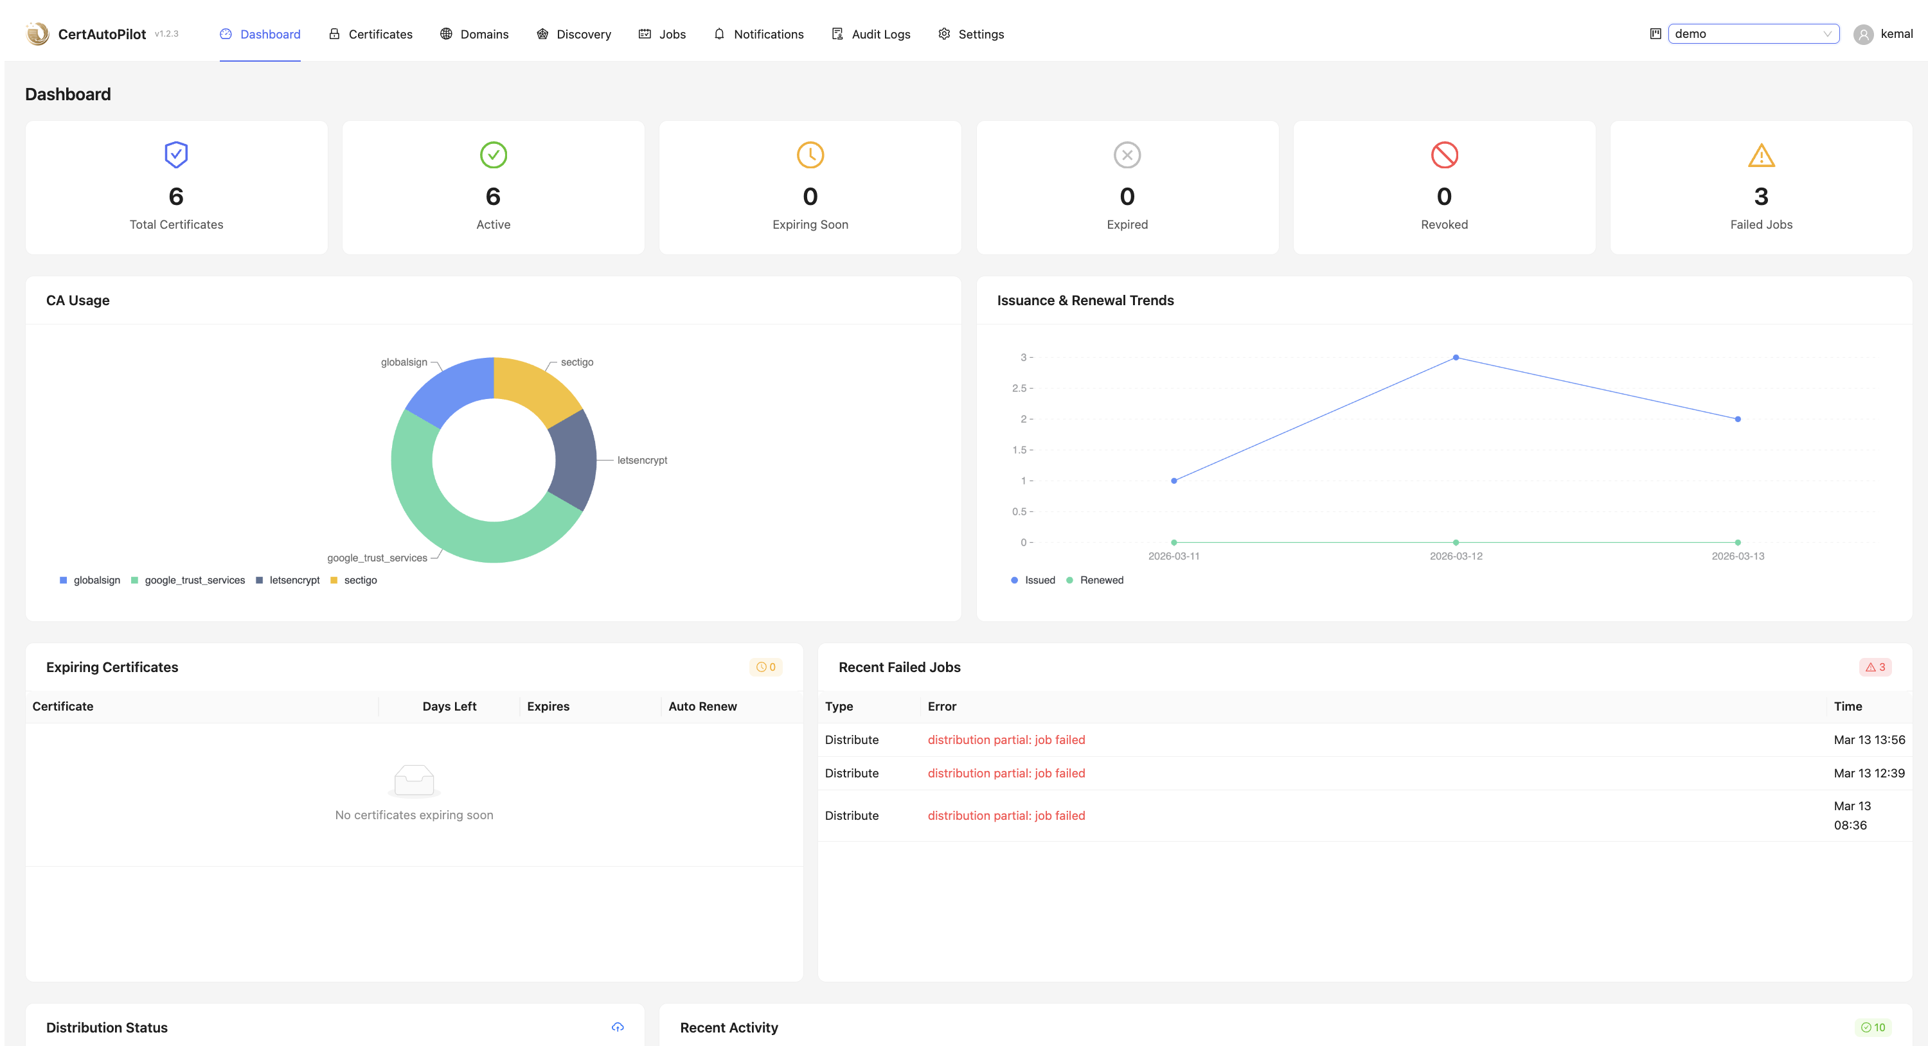Click the Expired X circle icon
1928x1046 pixels.
[x=1127, y=155]
